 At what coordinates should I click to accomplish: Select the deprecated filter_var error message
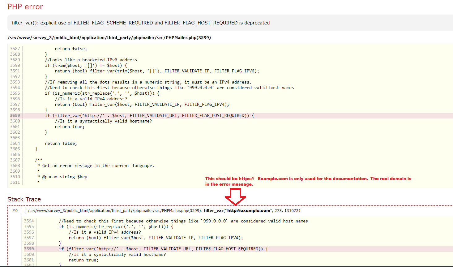pos(141,23)
